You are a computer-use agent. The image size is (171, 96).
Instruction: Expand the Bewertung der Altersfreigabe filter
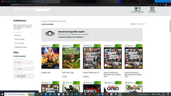coord(24,76)
